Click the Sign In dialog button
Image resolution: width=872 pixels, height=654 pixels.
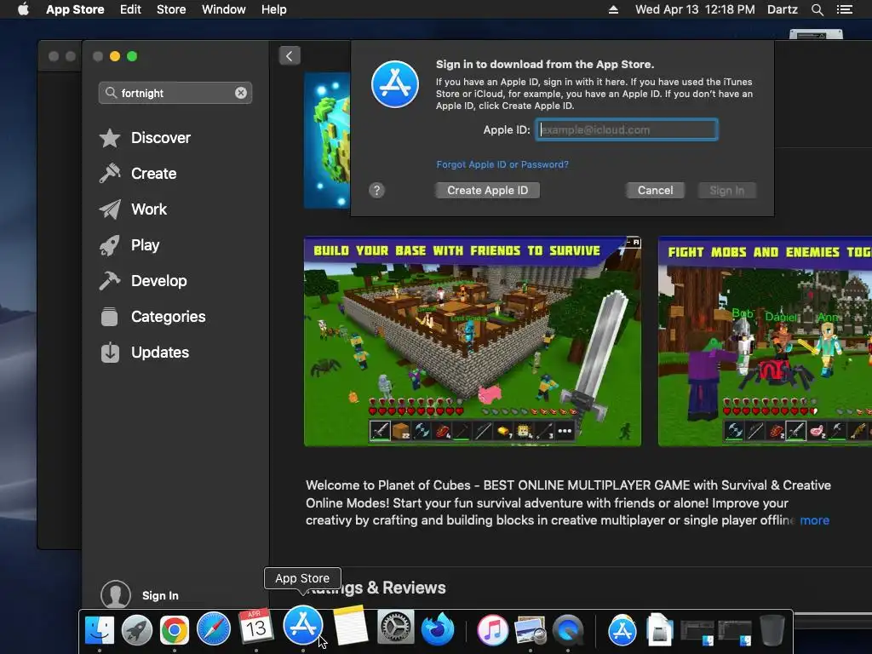pos(727,190)
